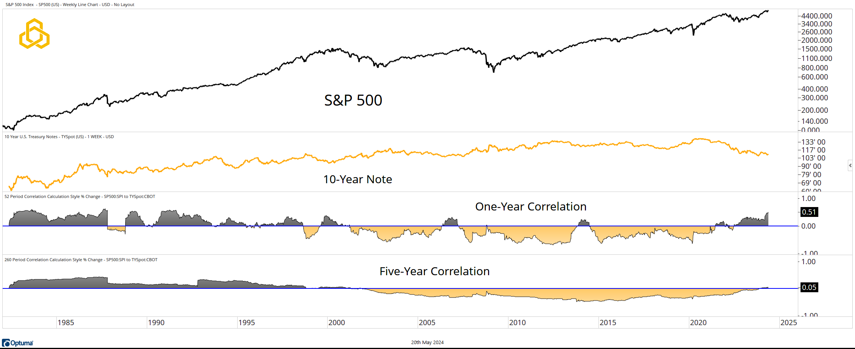Click the S&P 500 Index chart title
The image size is (855, 349).
(70, 5)
